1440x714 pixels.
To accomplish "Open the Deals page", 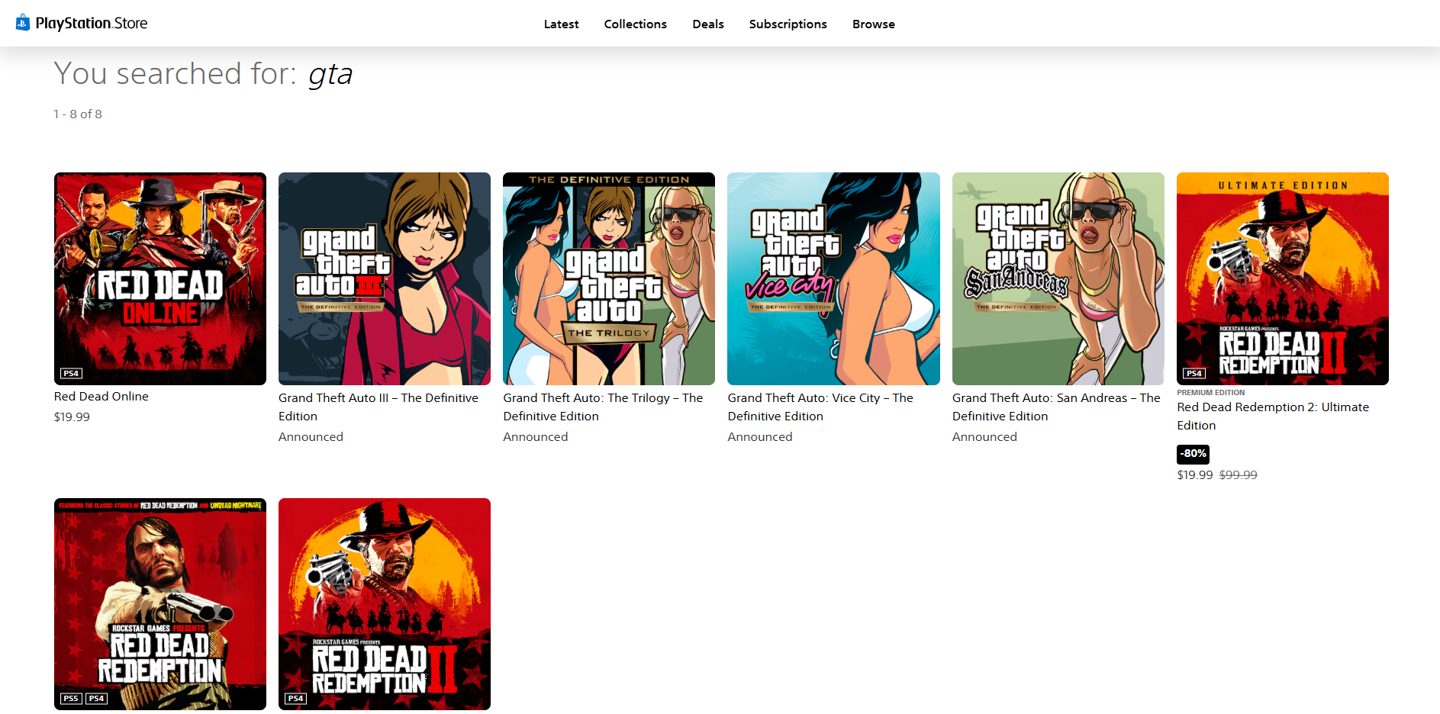I will pyautogui.click(x=708, y=24).
